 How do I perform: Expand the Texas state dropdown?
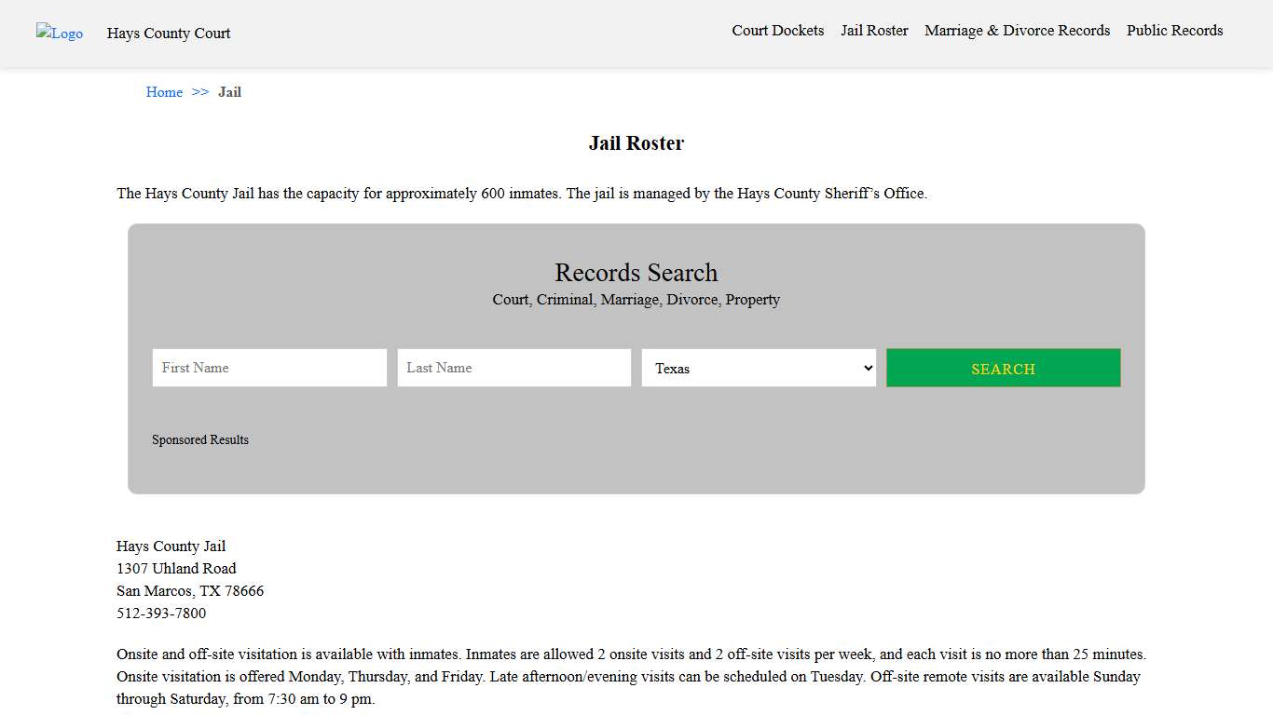[x=759, y=368]
